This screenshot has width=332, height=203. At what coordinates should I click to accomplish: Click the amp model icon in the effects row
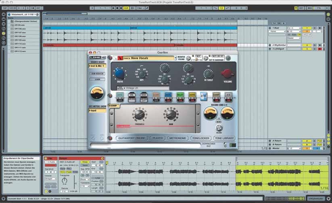click(204, 96)
